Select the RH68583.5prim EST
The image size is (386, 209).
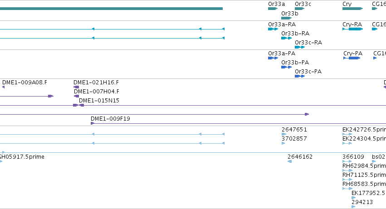(x=347, y=189)
